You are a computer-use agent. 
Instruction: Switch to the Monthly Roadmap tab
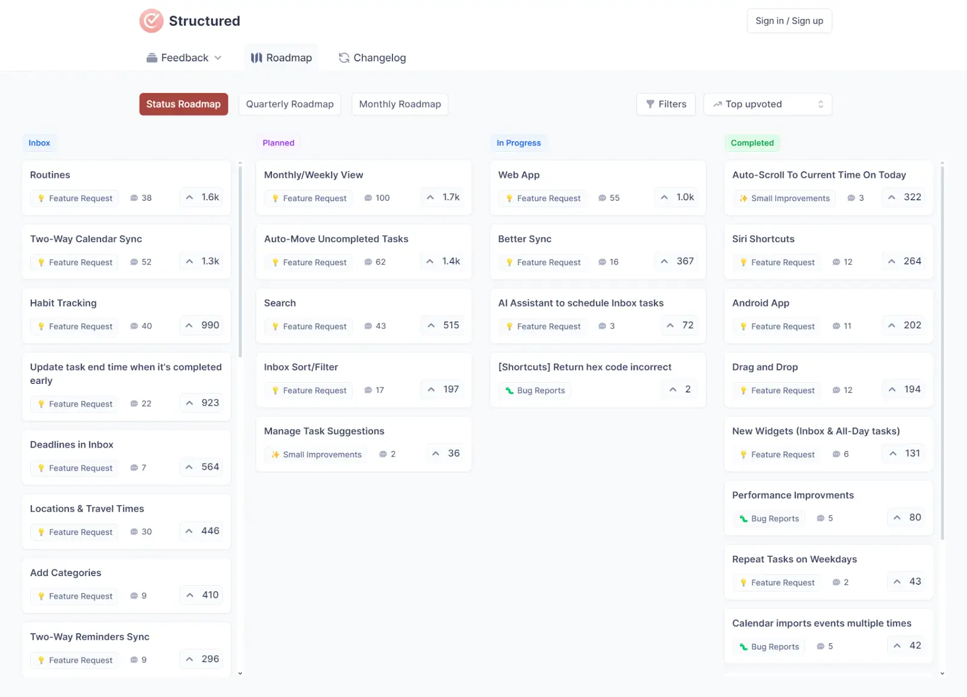point(399,104)
